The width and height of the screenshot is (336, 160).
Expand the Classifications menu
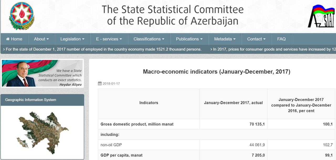149,39
